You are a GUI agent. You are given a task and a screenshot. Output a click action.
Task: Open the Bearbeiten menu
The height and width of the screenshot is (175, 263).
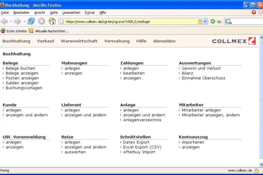tap(21, 12)
